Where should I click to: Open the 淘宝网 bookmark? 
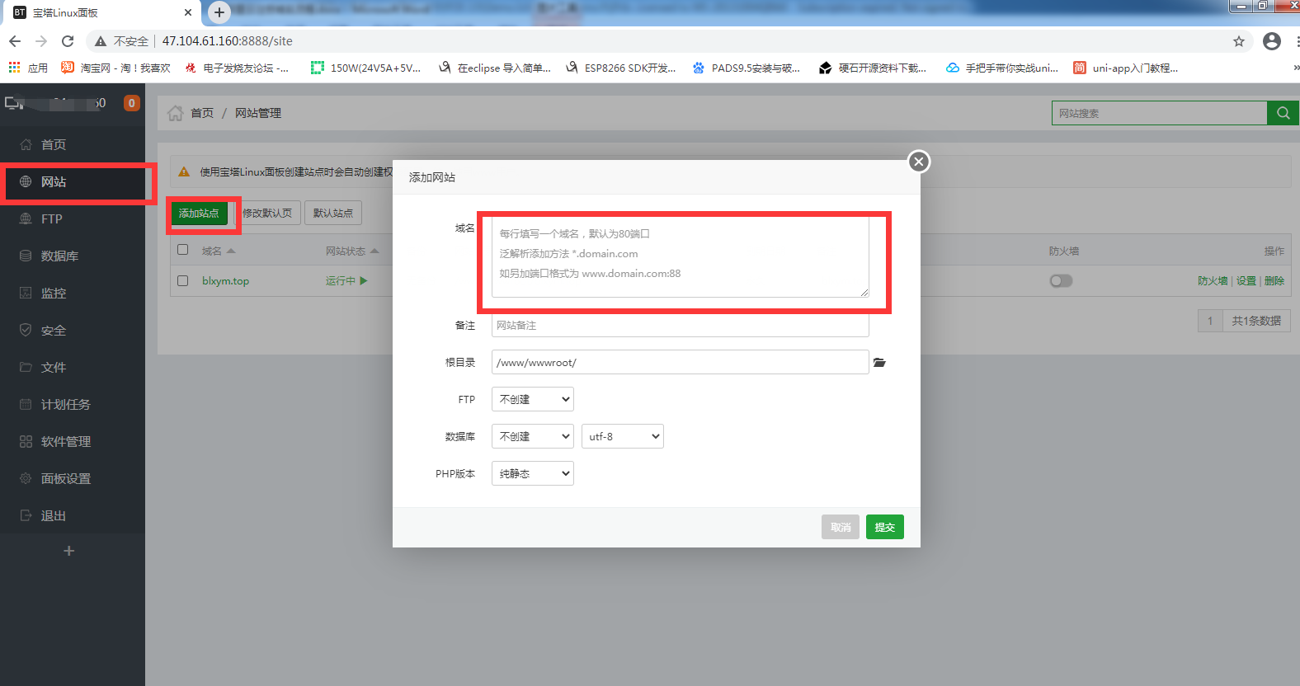click(x=115, y=68)
